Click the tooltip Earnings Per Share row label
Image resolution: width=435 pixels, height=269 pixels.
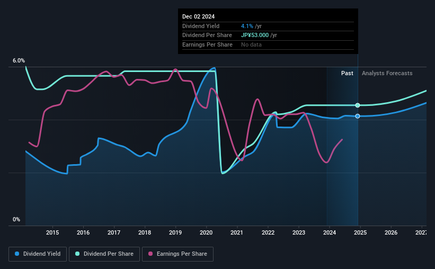[207, 44]
